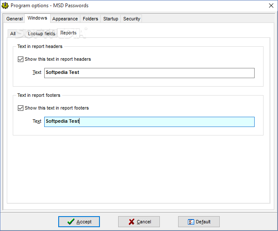Select the Reports sub-tab
This screenshot has height=231, width=278.
68,33
